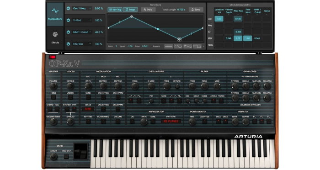Image resolution: width=320 pixels, height=170 pixels.
Task: Click the LFO Wave display showing SINE
Action: (x=88, y=109)
